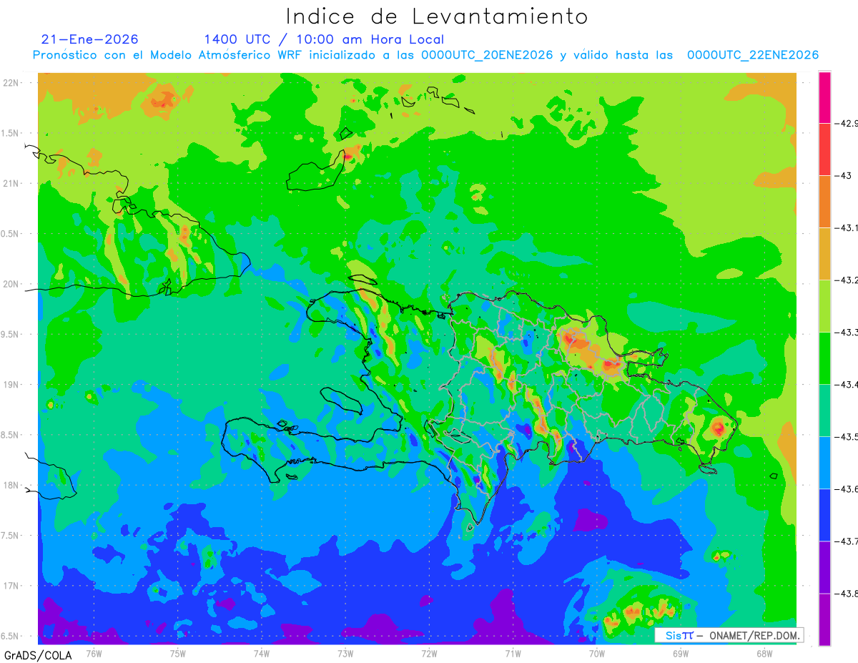Pick the light blue swatch between -43.5 and -43.6
This screenshot has height=663, width=858.
pyautogui.click(x=824, y=463)
